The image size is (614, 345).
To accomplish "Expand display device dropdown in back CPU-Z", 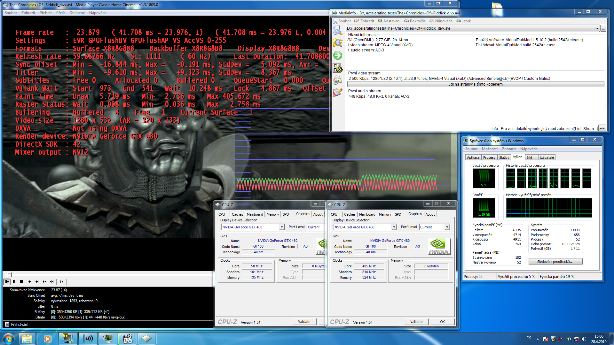I will 282,227.
